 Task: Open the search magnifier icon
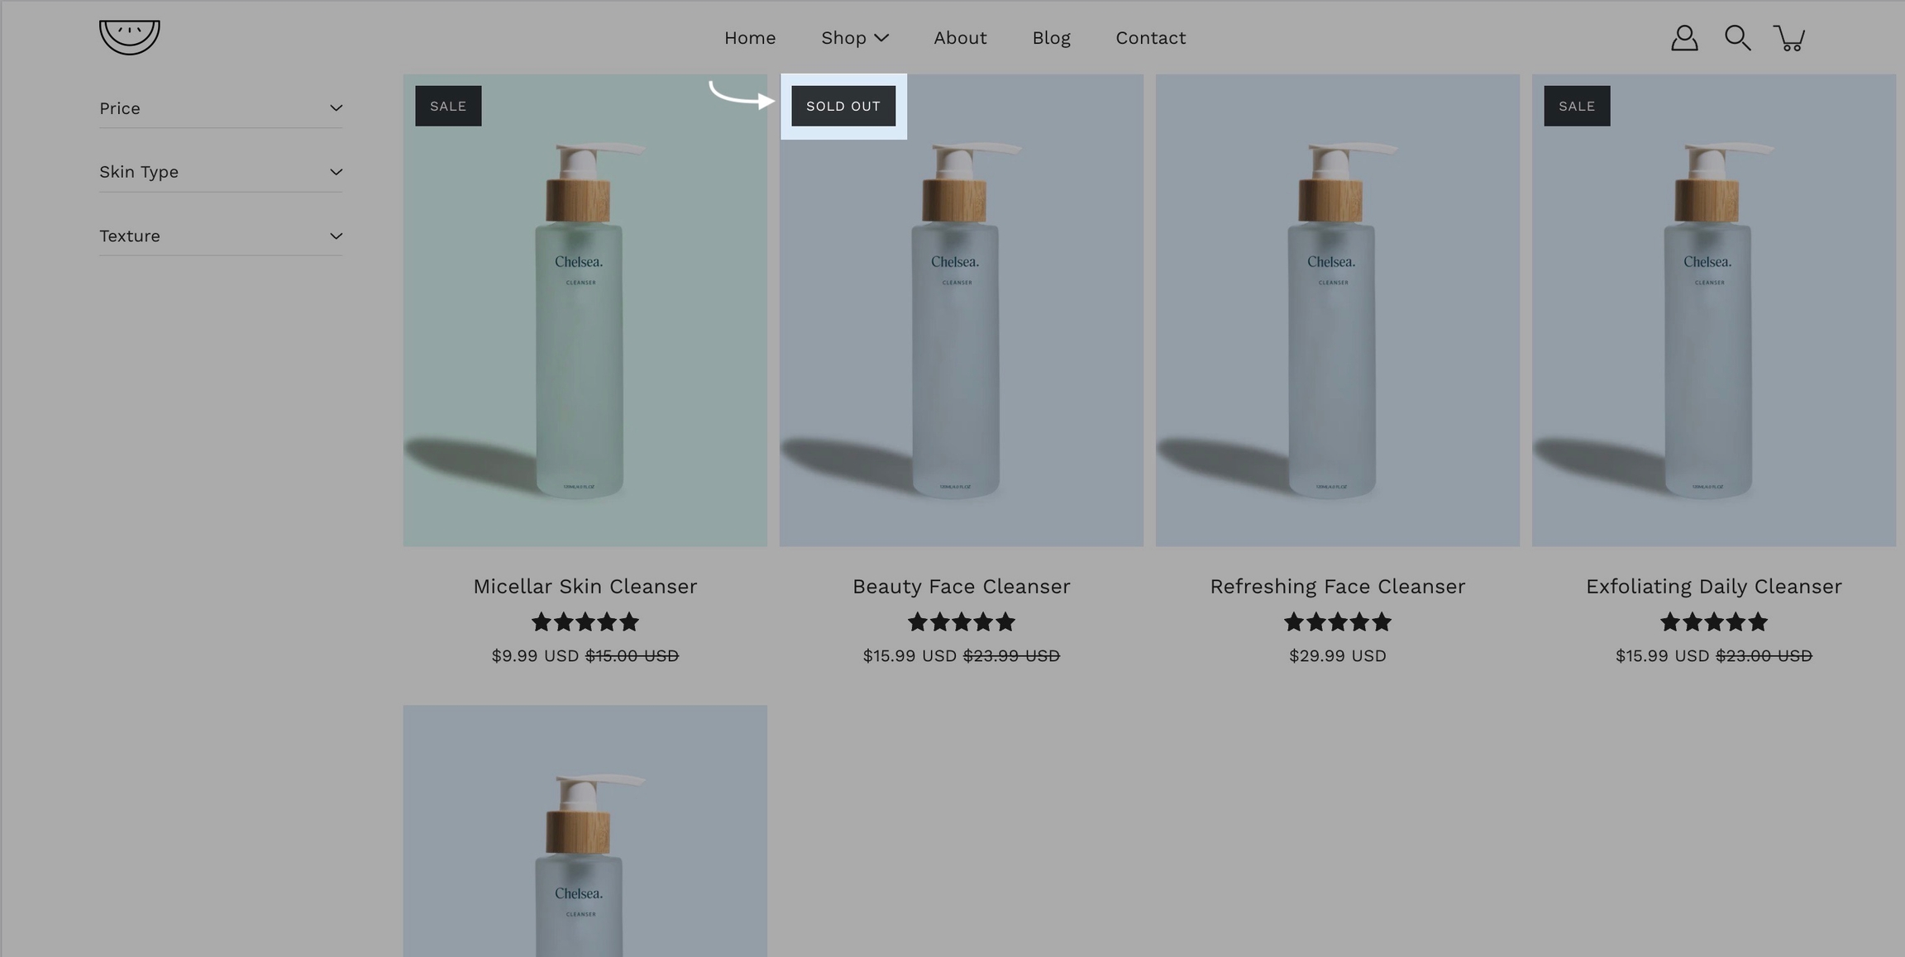coord(1737,38)
